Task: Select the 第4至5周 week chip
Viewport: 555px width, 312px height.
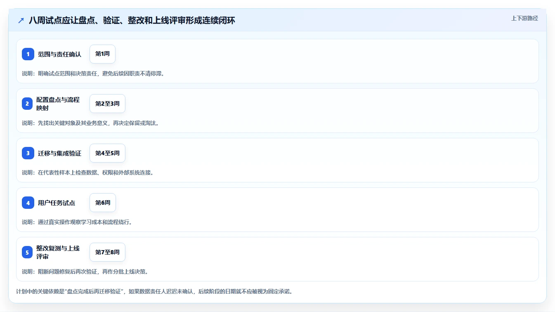Action: pos(107,153)
